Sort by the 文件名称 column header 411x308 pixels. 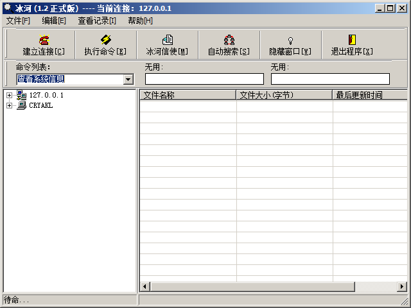[188, 95]
